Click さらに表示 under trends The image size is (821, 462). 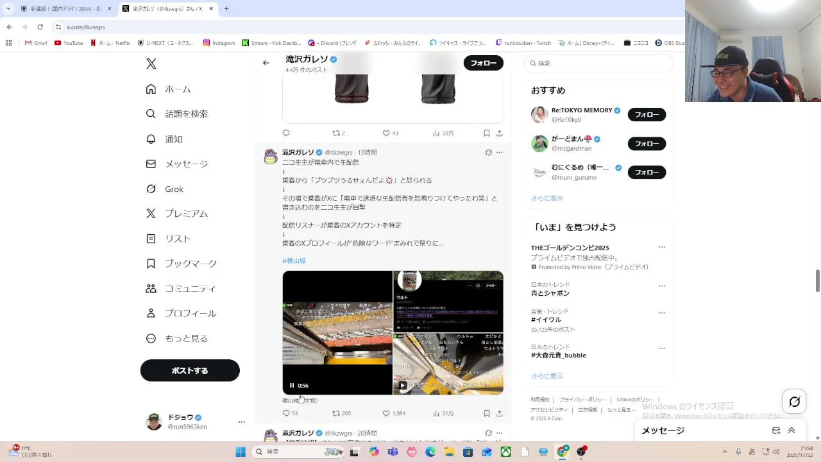(547, 376)
